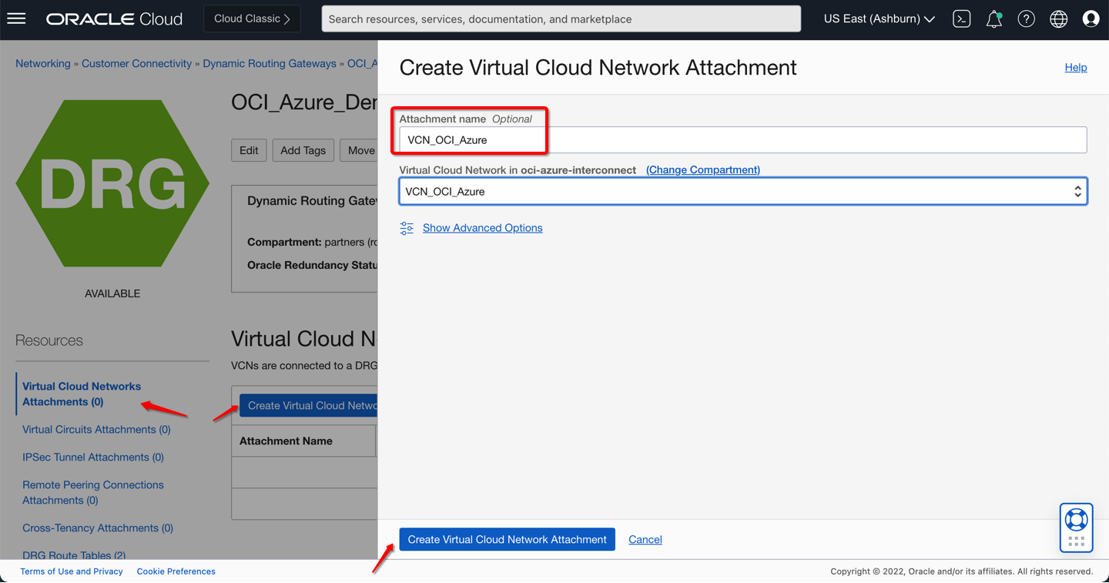The image size is (1109, 583).
Task: Select DRG Route Tables (2) resource
Action: (x=74, y=555)
